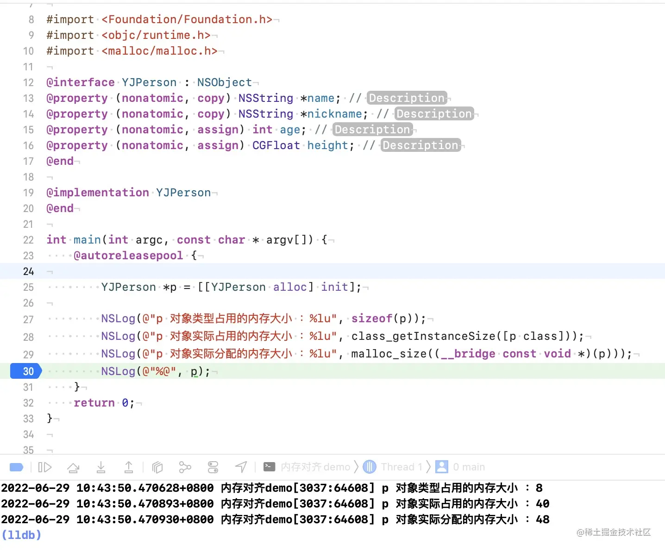The width and height of the screenshot is (665, 551).
Task: Click class_getInstanceSize on line 28
Action: pyautogui.click(x=424, y=336)
